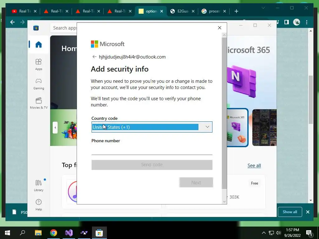Image resolution: width=319 pixels, height=239 pixels.
Task: Open Gaming section in Store sidebar
Action: click(38, 84)
